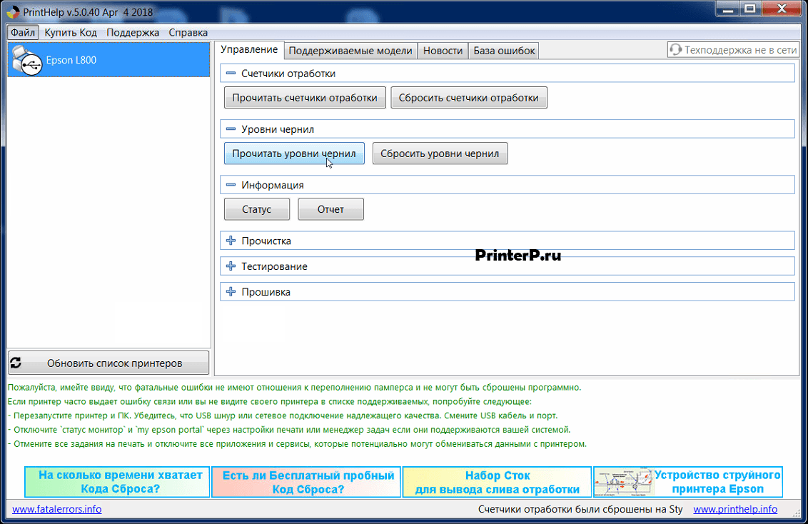
Task: Open the www.printhelp.info link
Action: tap(735, 509)
